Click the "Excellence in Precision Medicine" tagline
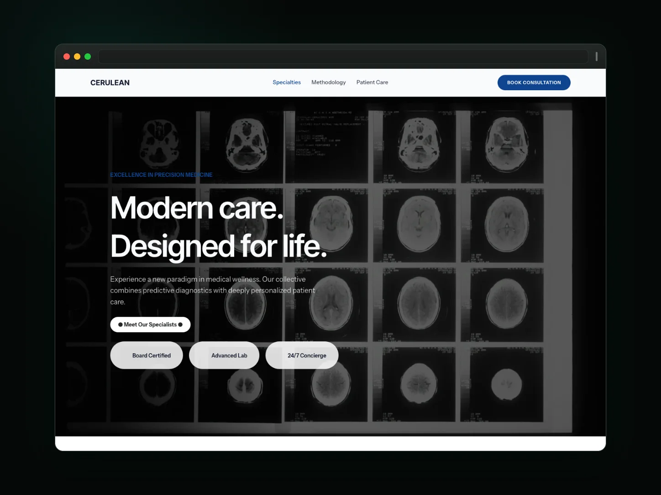 [161, 175]
